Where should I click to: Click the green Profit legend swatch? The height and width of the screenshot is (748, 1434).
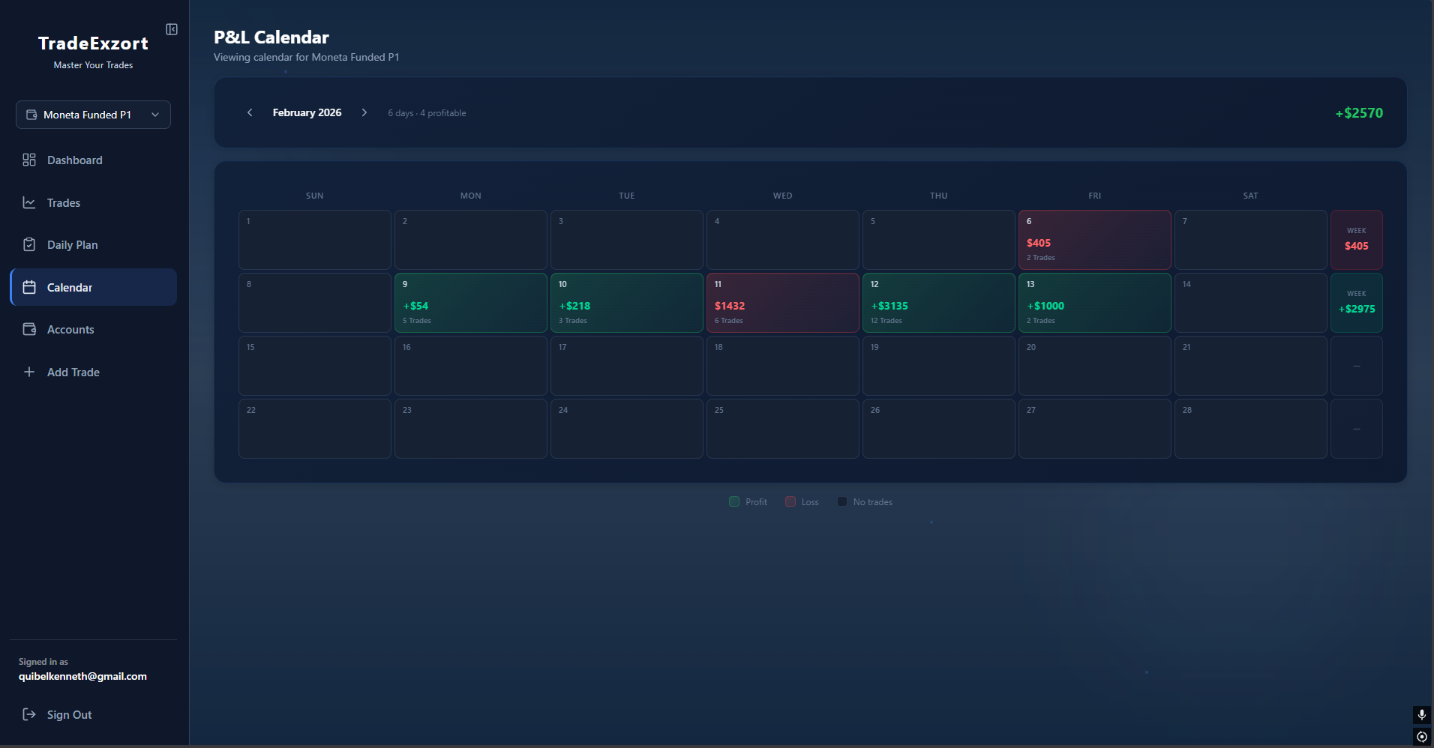[734, 501]
